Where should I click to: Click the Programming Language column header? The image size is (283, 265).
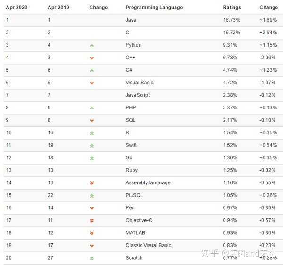(154, 8)
